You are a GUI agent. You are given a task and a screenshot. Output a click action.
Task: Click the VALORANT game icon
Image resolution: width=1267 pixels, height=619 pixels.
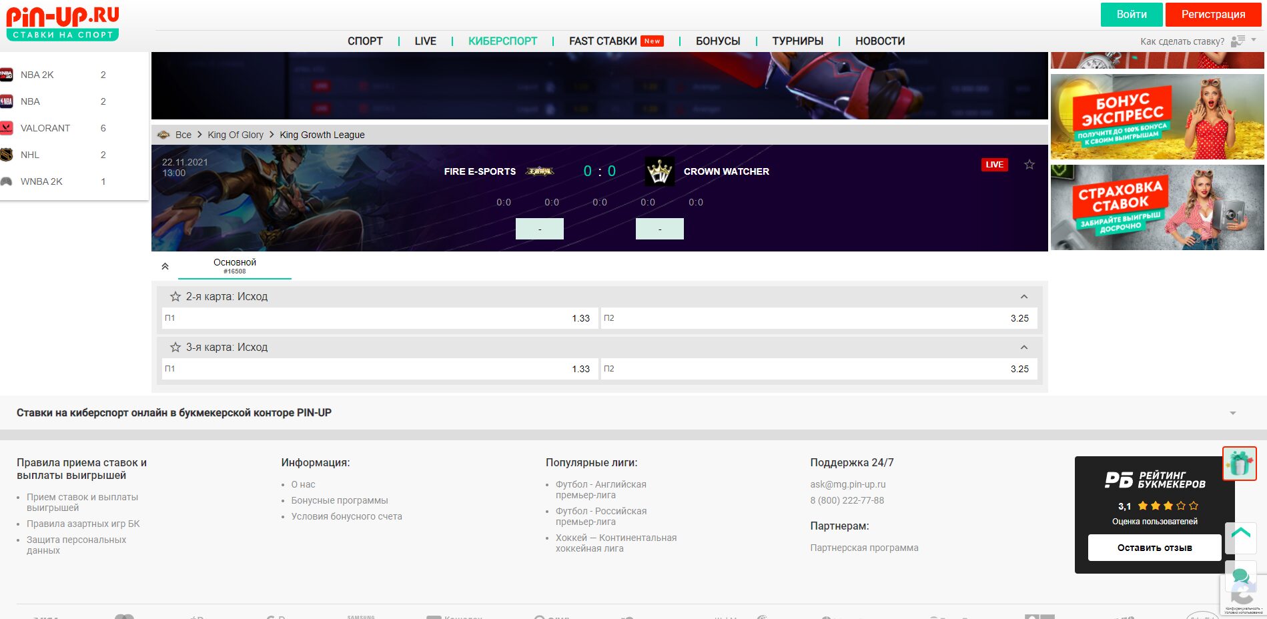(x=7, y=128)
